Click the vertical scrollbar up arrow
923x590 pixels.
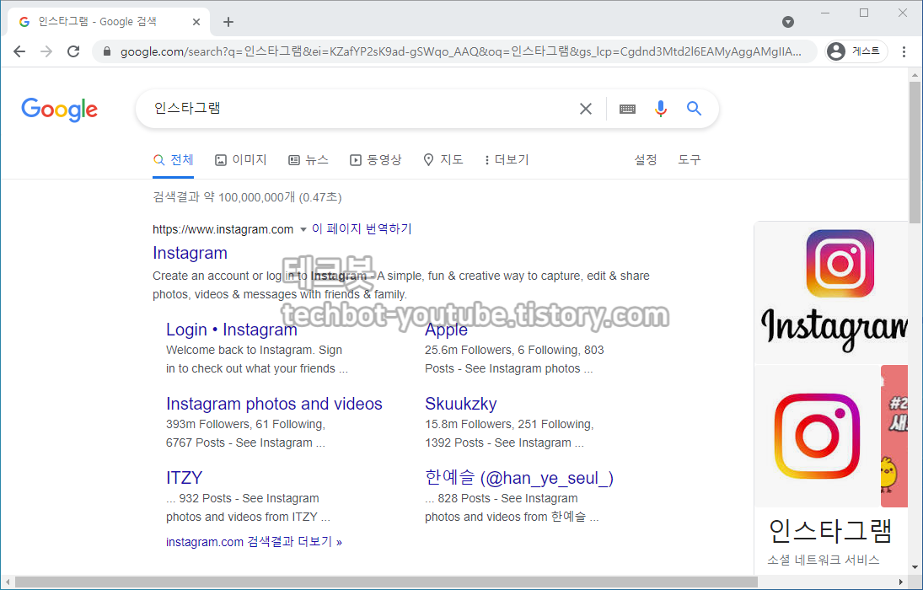pyautogui.click(x=915, y=75)
